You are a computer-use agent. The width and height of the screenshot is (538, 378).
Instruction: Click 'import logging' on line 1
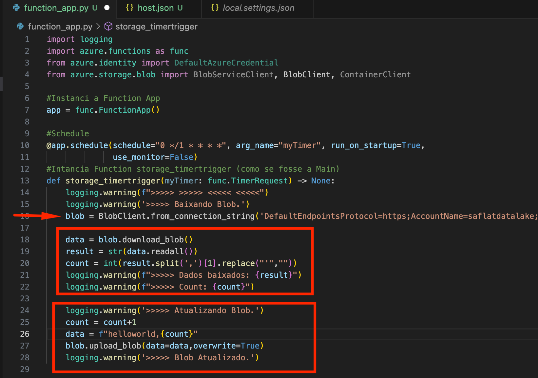80,39
